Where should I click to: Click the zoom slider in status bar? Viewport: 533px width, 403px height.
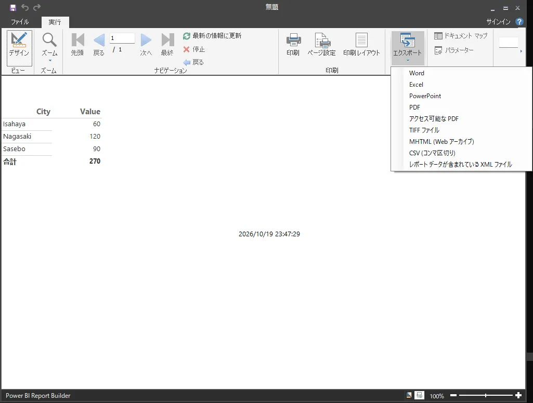coord(486,395)
